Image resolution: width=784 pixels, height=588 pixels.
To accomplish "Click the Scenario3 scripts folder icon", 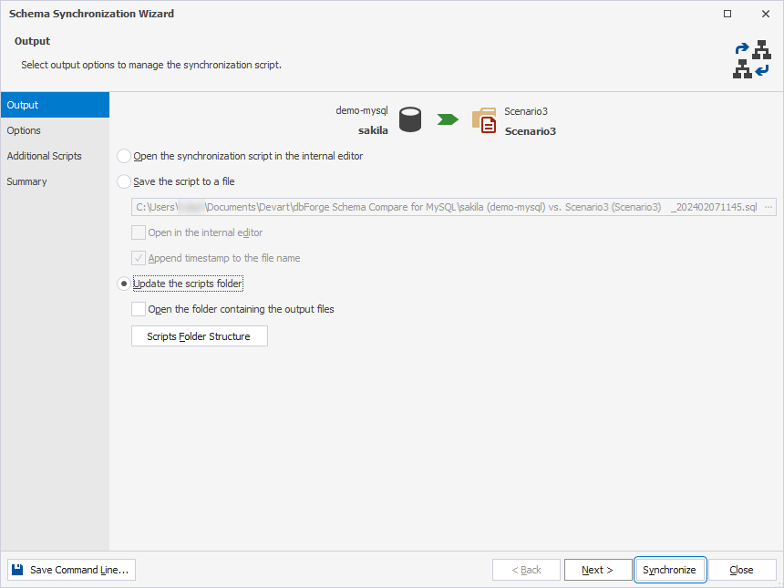I will [484, 120].
